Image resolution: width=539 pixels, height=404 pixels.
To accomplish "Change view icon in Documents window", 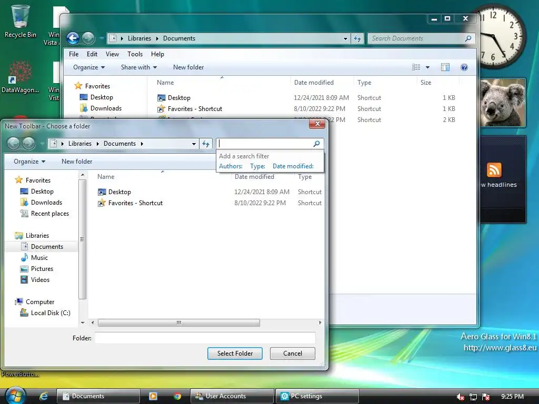I will tap(416, 67).
